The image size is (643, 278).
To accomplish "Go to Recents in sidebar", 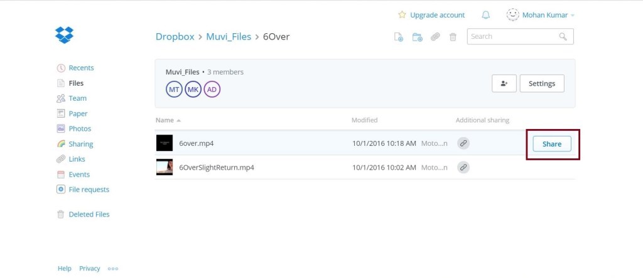I will pyautogui.click(x=81, y=68).
